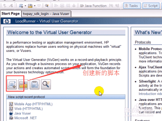Click the New script recent protocol header

click(x=66, y=97)
